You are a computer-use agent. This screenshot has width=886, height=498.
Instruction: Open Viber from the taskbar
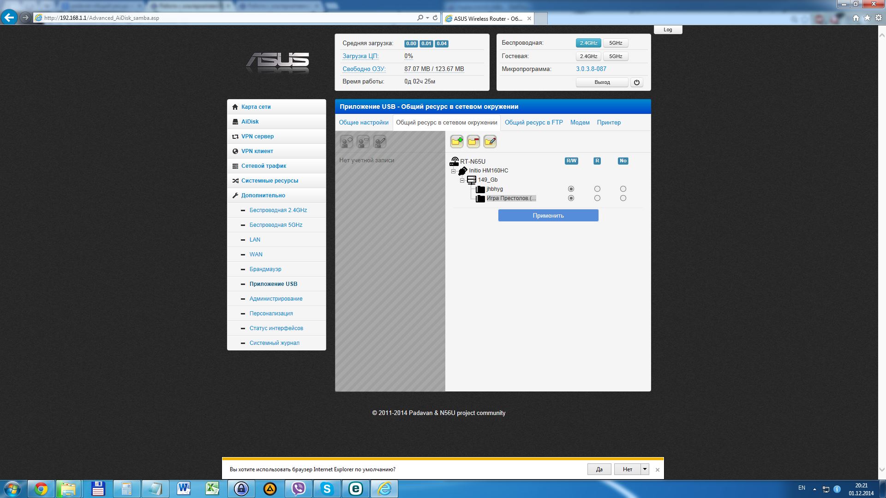point(299,488)
